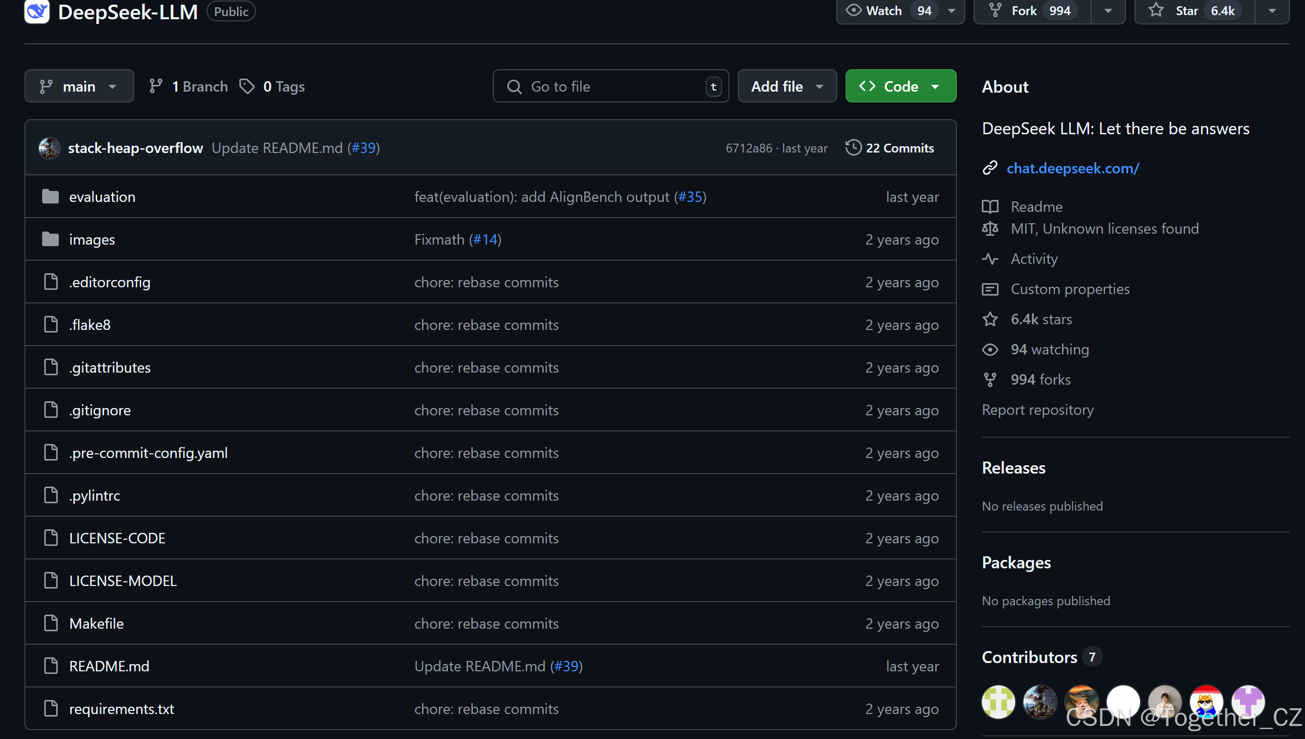Screen dimensions: 1305x739
Task: Select the Activity pulse icon
Action: (x=991, y=259)
